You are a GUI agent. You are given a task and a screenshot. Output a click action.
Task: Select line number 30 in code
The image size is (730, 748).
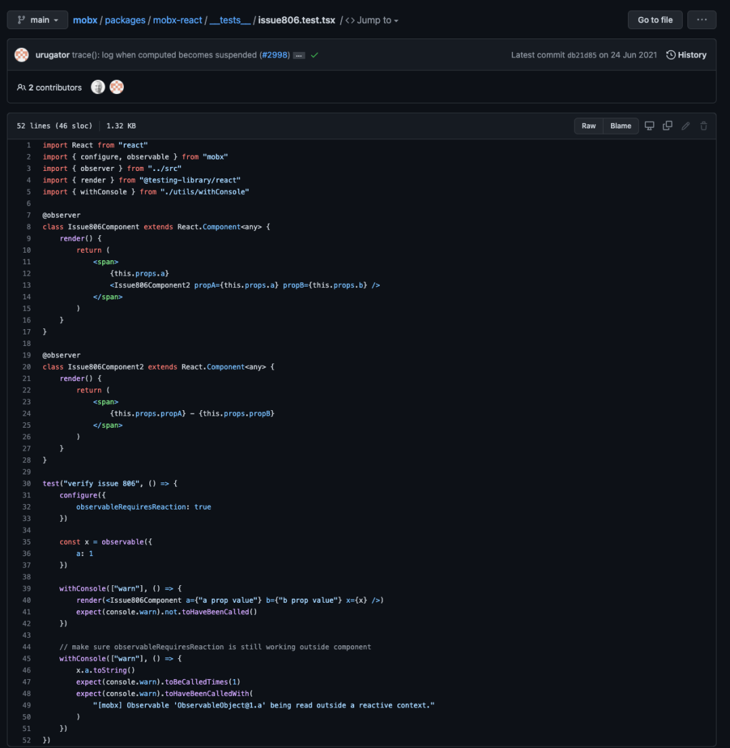pyautogui.click(x=27, y=484)
